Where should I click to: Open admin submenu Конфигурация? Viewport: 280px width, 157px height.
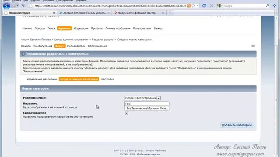pos(43,46)
